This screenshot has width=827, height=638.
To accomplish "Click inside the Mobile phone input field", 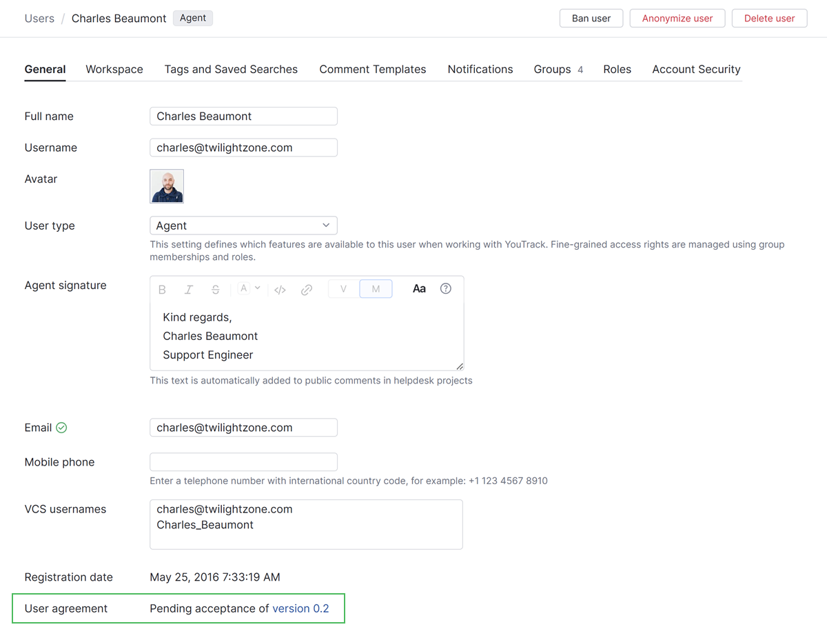I will pyautogui.click(x=243, y=461).
